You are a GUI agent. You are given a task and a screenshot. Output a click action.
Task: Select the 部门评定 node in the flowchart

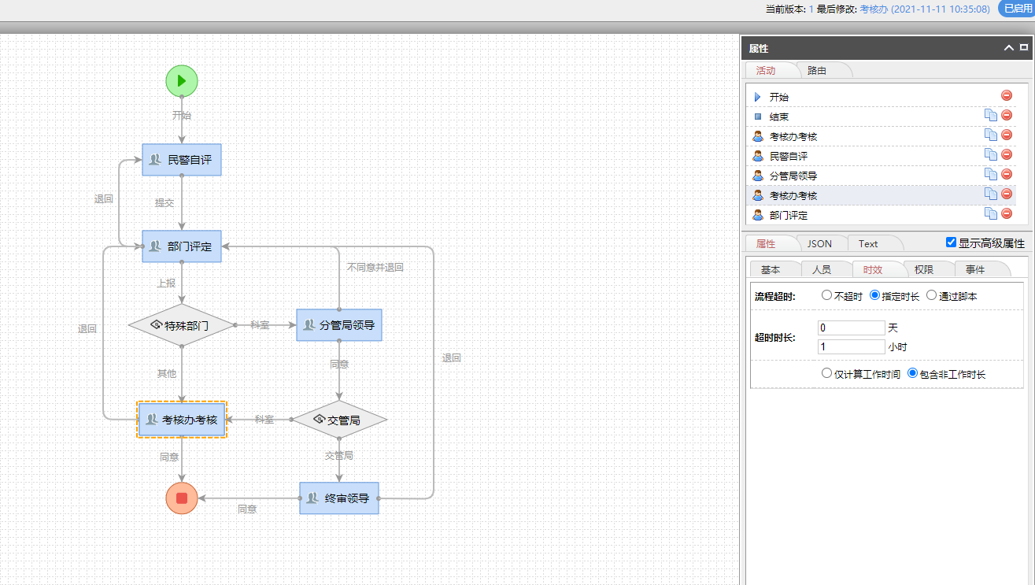(x=182, y=246)
